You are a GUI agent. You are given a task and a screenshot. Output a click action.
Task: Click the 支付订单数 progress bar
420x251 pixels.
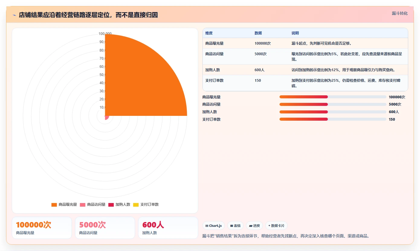333,119
